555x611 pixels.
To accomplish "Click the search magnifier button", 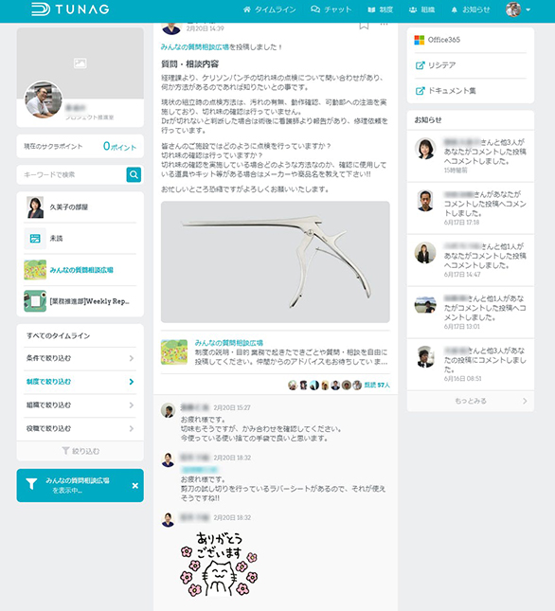I will (x=134, y=174).
